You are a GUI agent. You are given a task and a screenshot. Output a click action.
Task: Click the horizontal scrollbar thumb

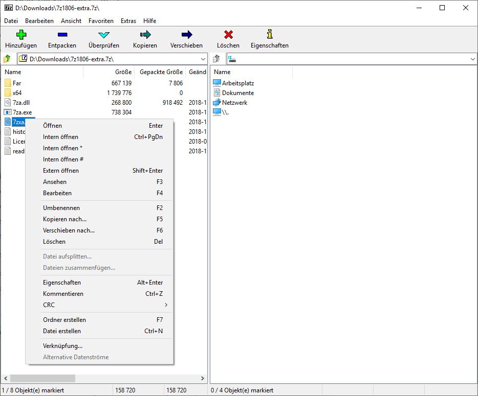(42, 378)
